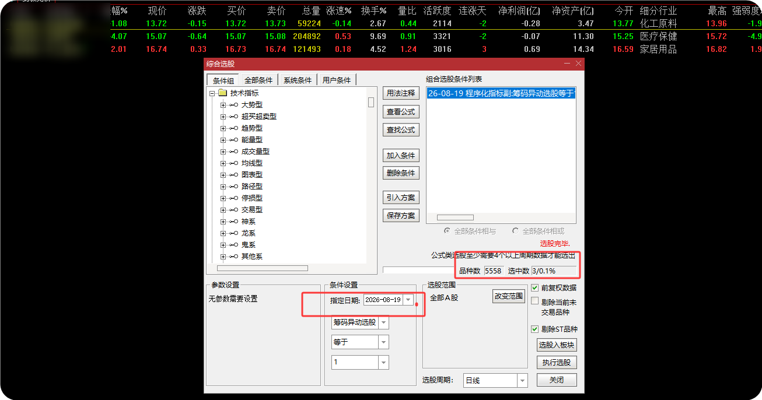Toggle the 剔除ST品种 checkbox
This screenshot has height=400, width=762.
(x=535, y=329)
